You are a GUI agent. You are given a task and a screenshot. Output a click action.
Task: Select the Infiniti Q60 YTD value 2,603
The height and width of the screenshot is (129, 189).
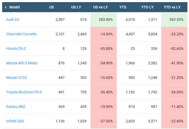130,121
